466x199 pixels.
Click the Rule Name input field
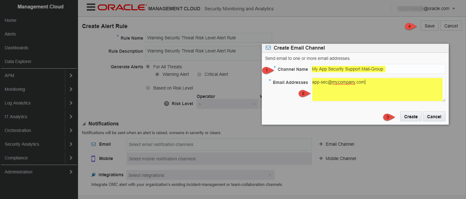pyautogui.click(x=209, y=38)
